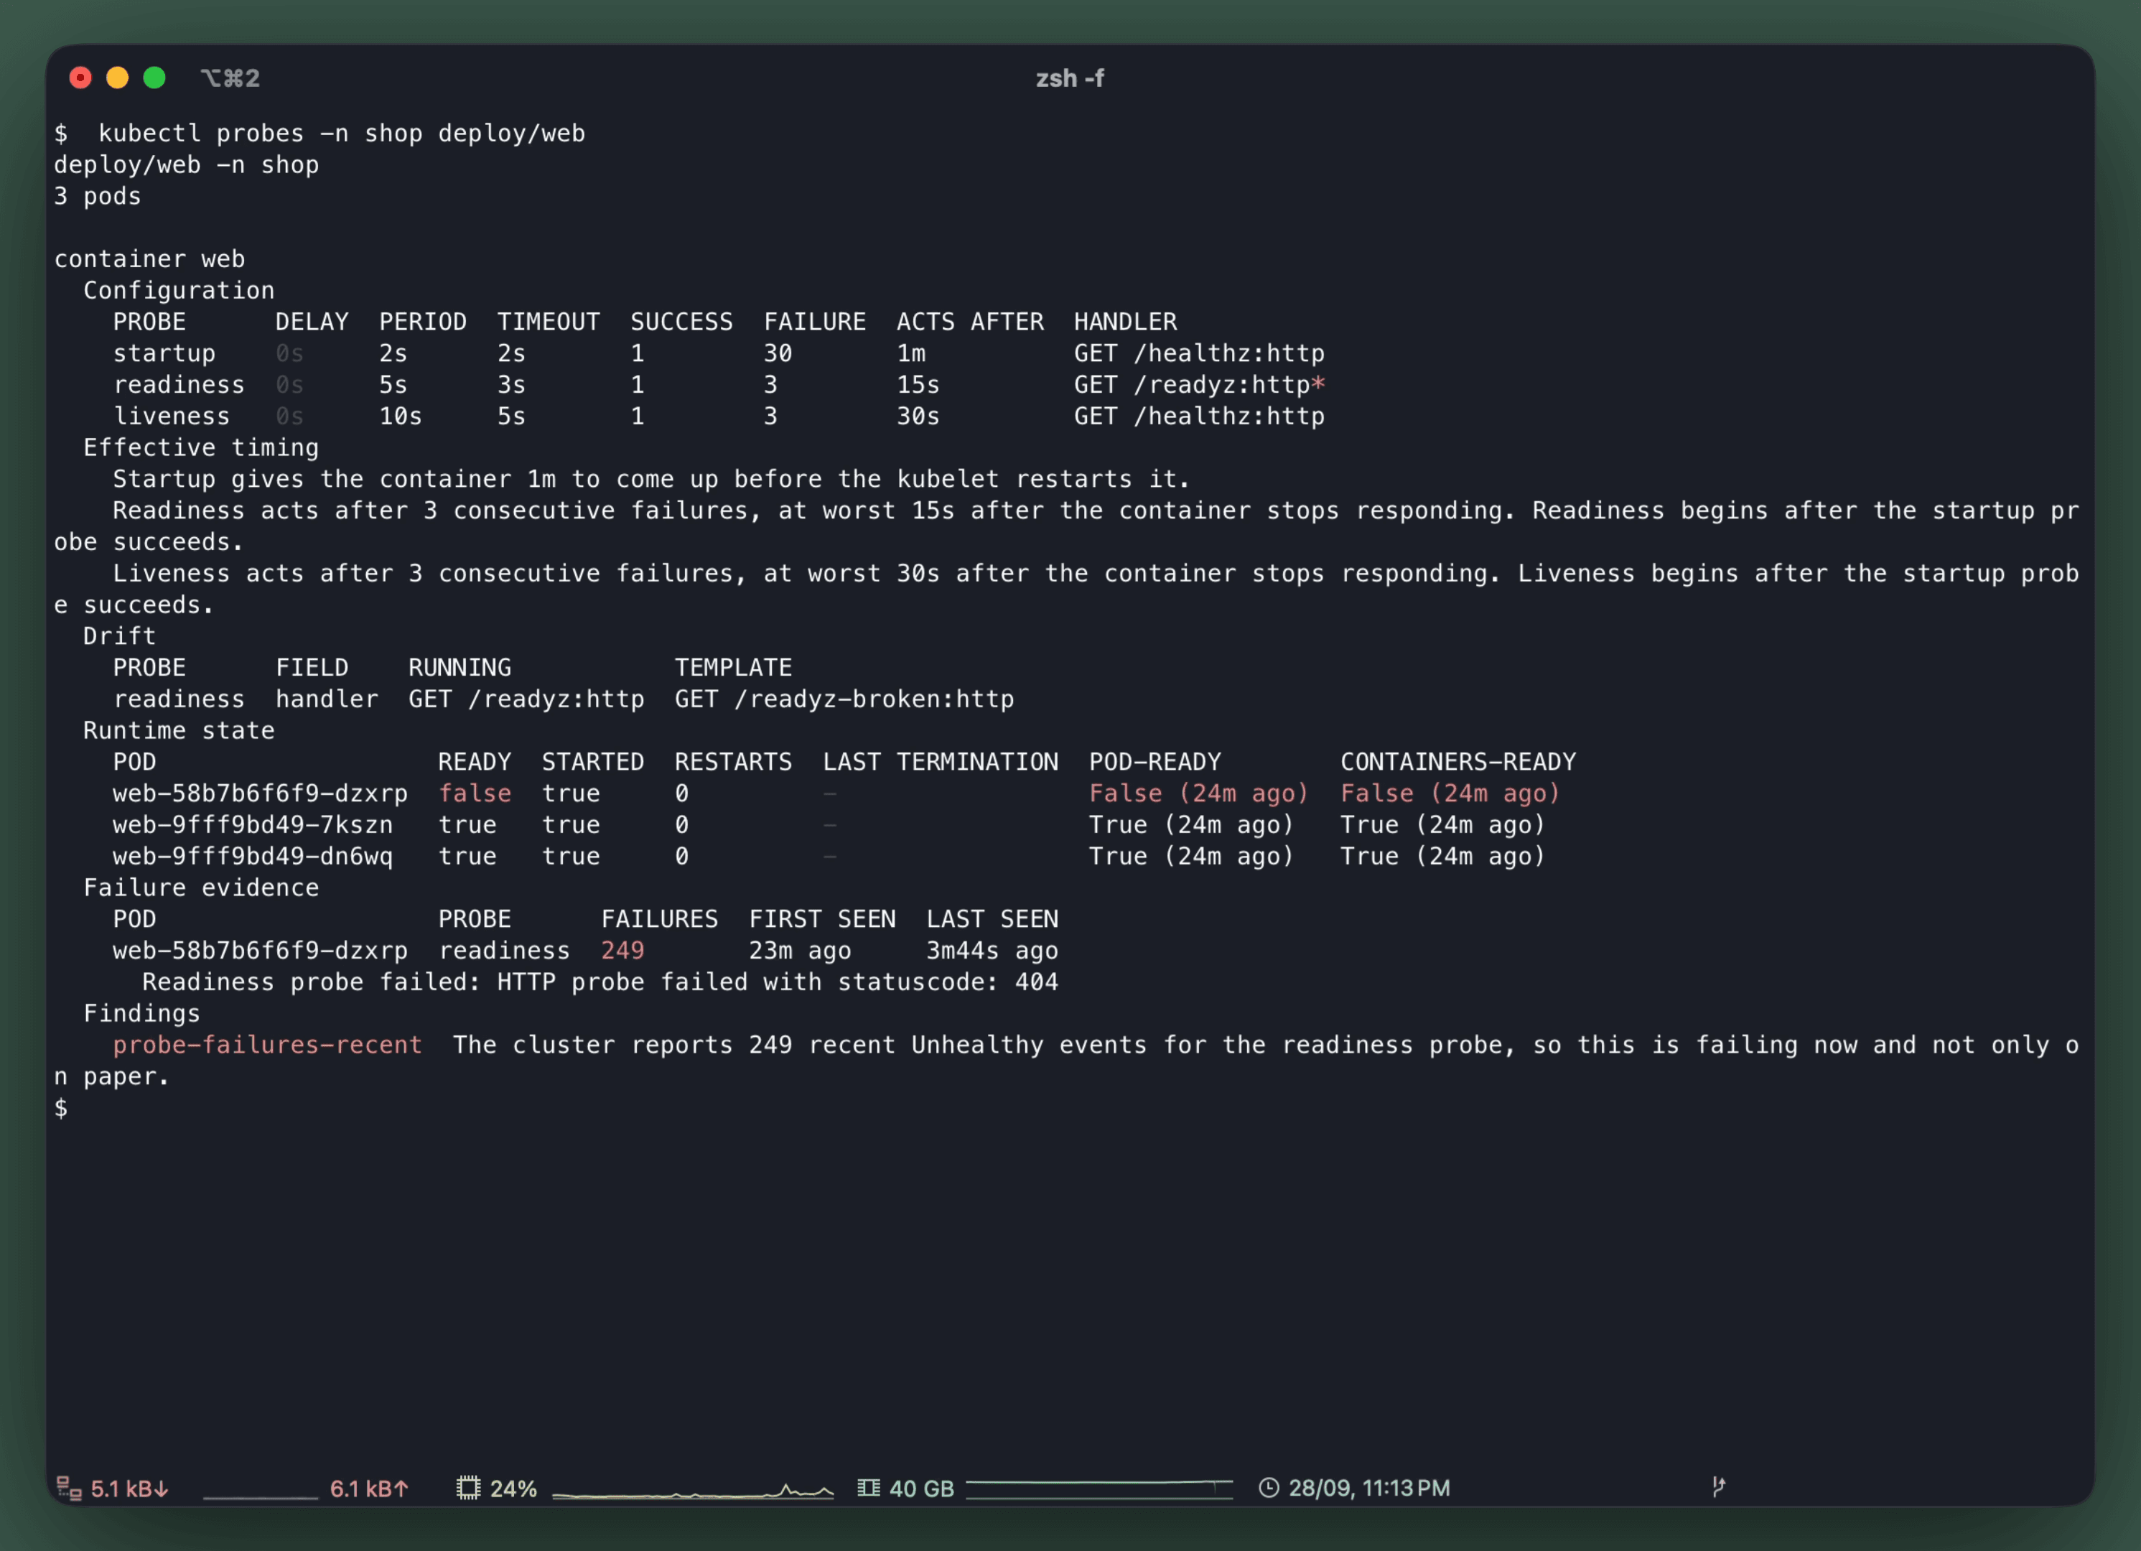The image size is (2141, 1551).
Task: Click the memory icon beside 40 GB
Action: point(869,1488)
